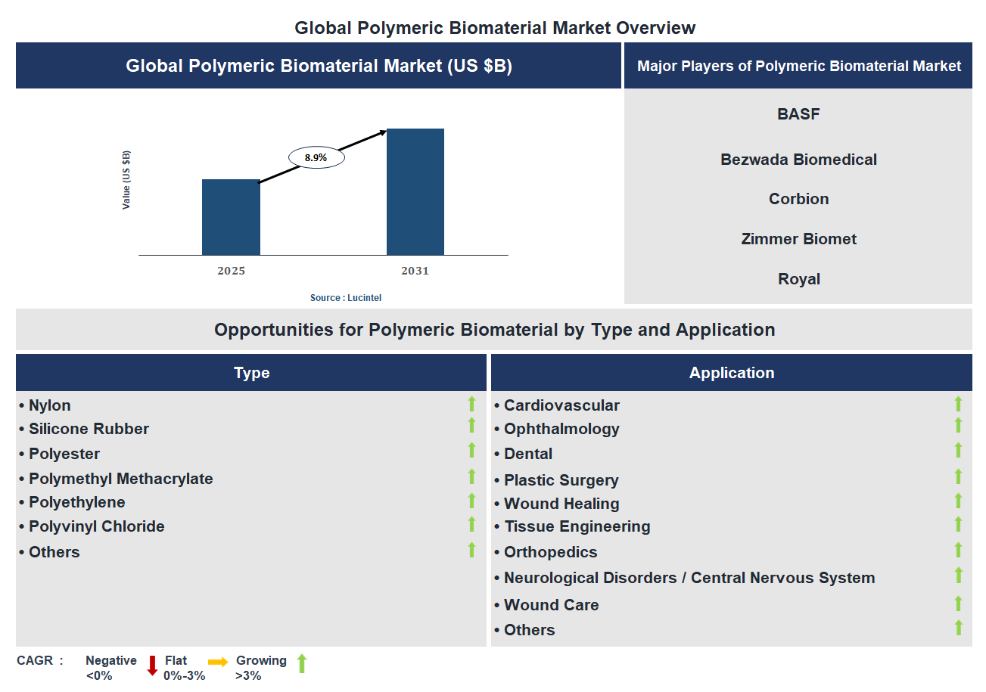Viewport: 986px width, 692px height.
Task: Select the growth arrow next to Silicone Rubber
Action: pyautogui.click(x=473, y=426)
